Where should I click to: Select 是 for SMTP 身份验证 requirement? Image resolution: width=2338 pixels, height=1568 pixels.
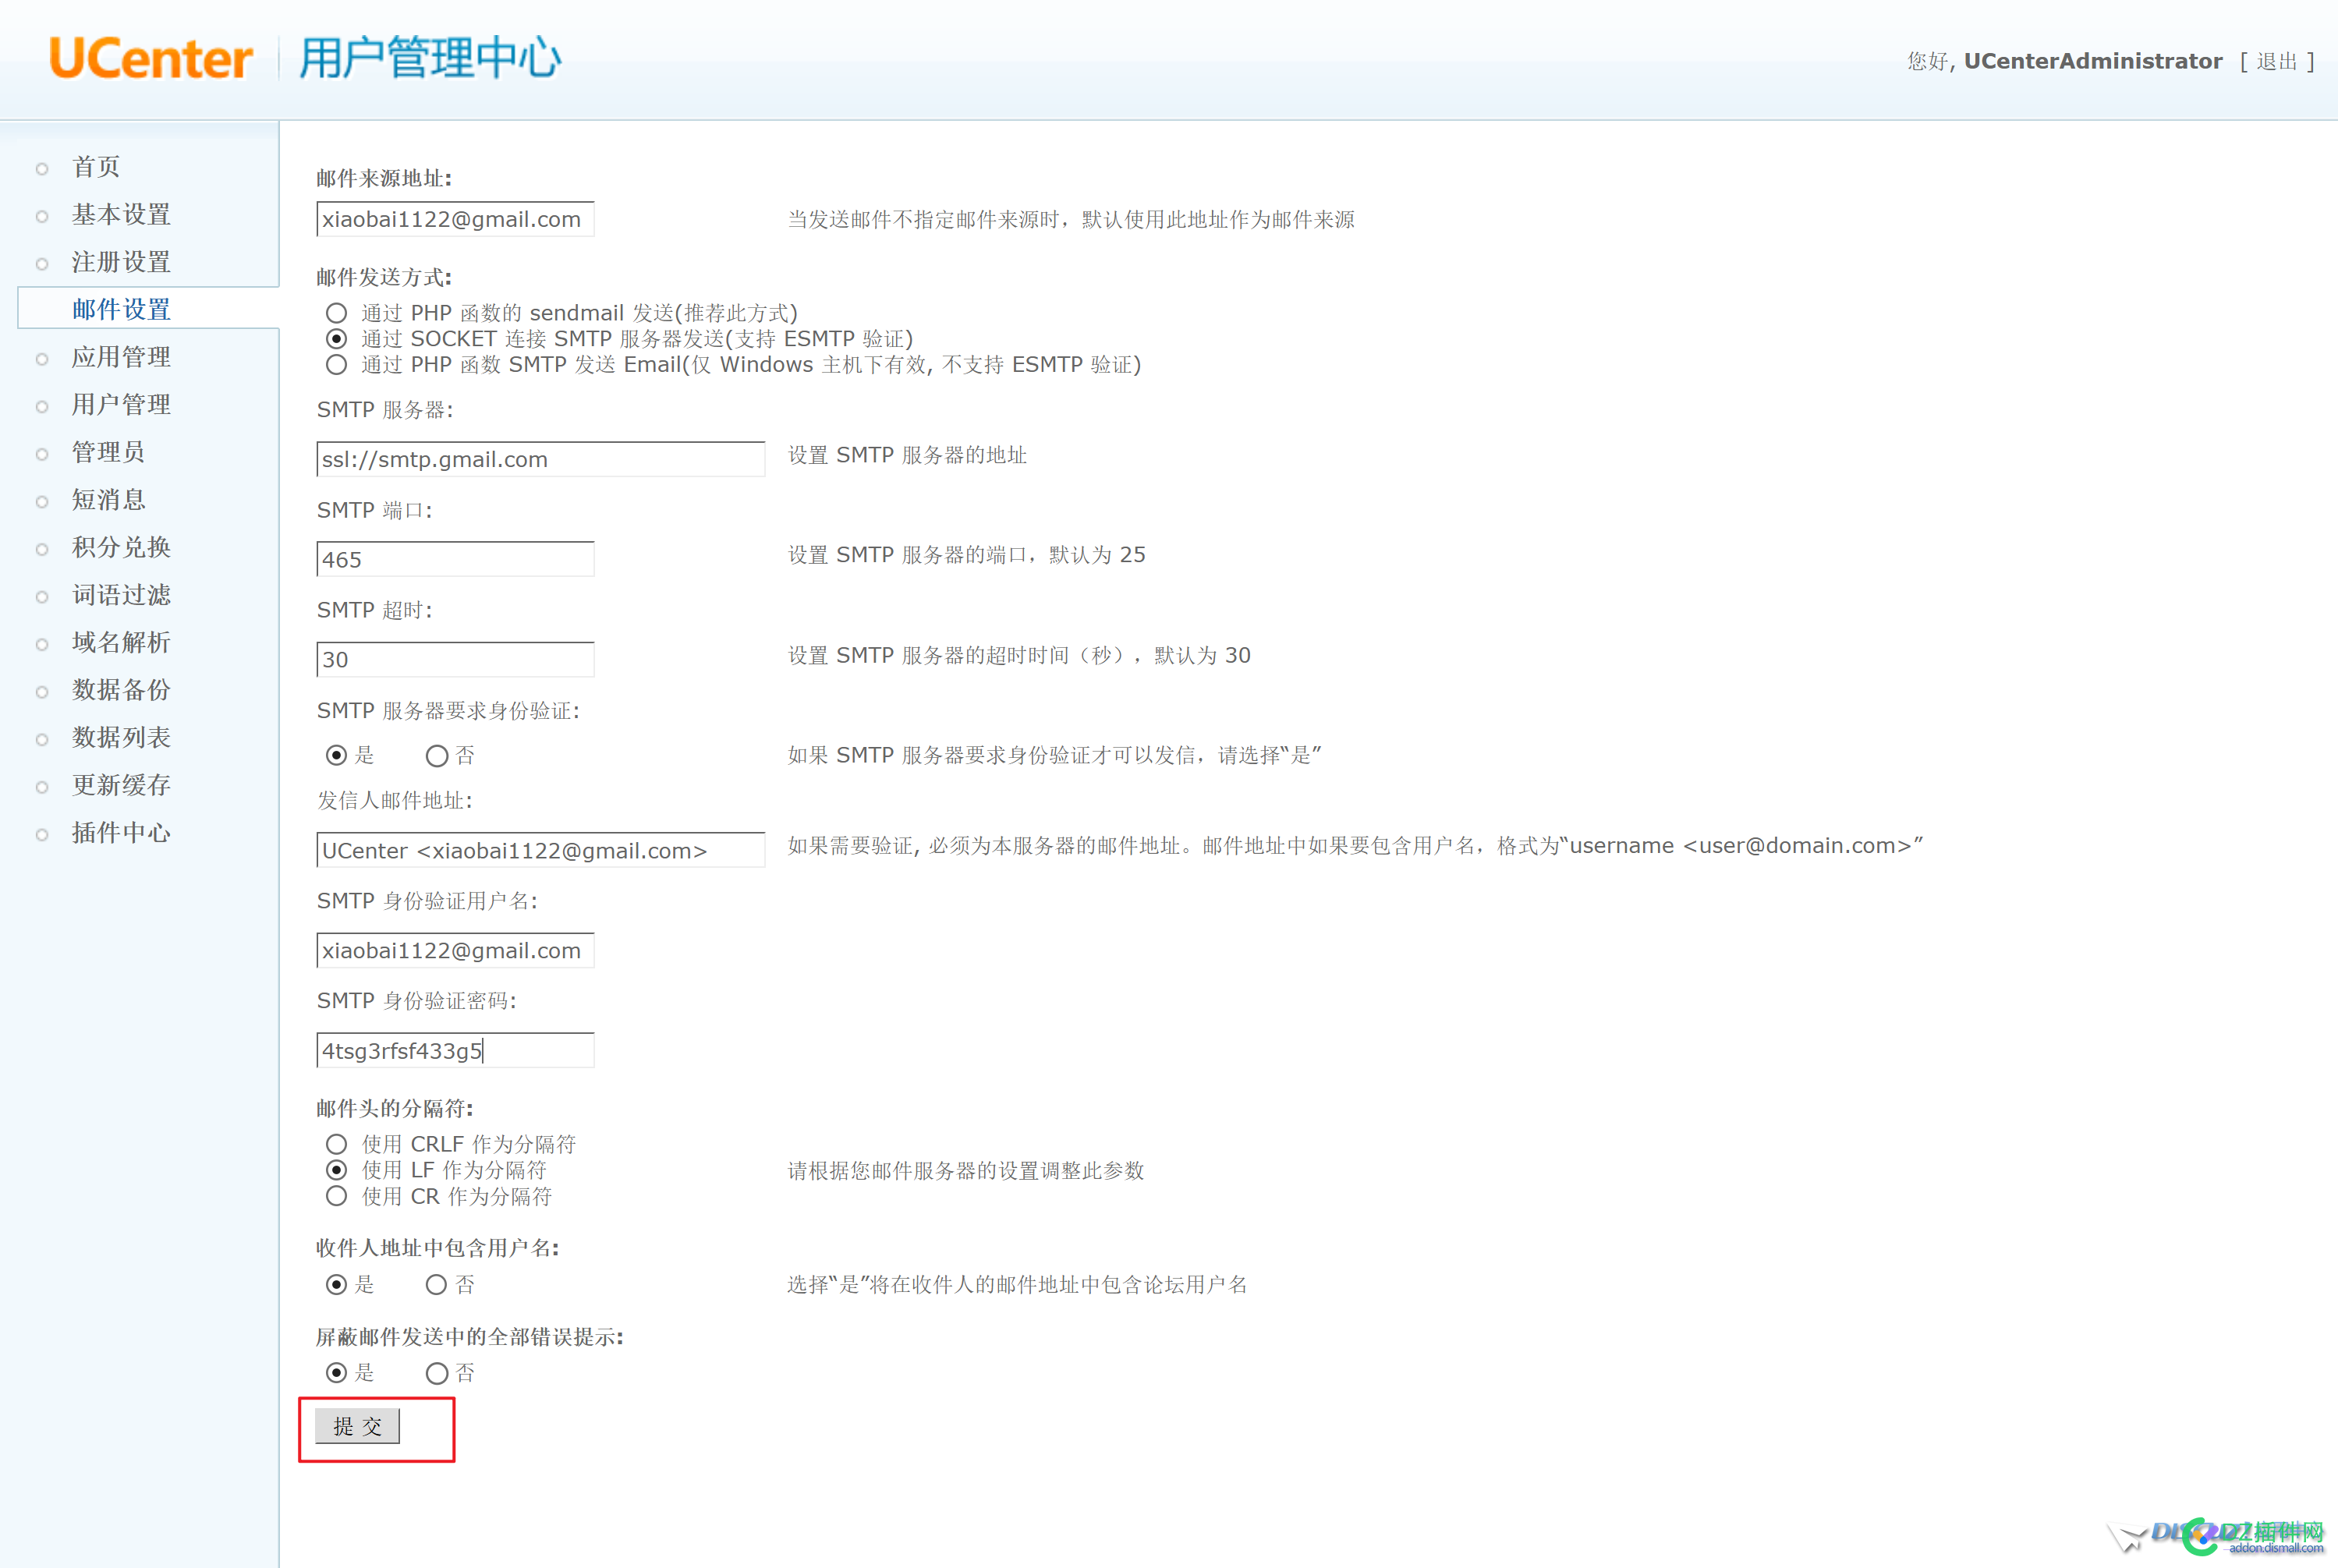point(337,755)
